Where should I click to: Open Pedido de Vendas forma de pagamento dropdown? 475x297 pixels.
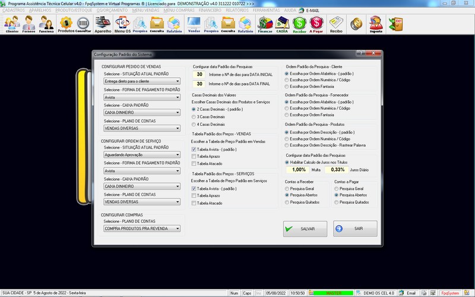pyautogui.click(x=142, y=97)
